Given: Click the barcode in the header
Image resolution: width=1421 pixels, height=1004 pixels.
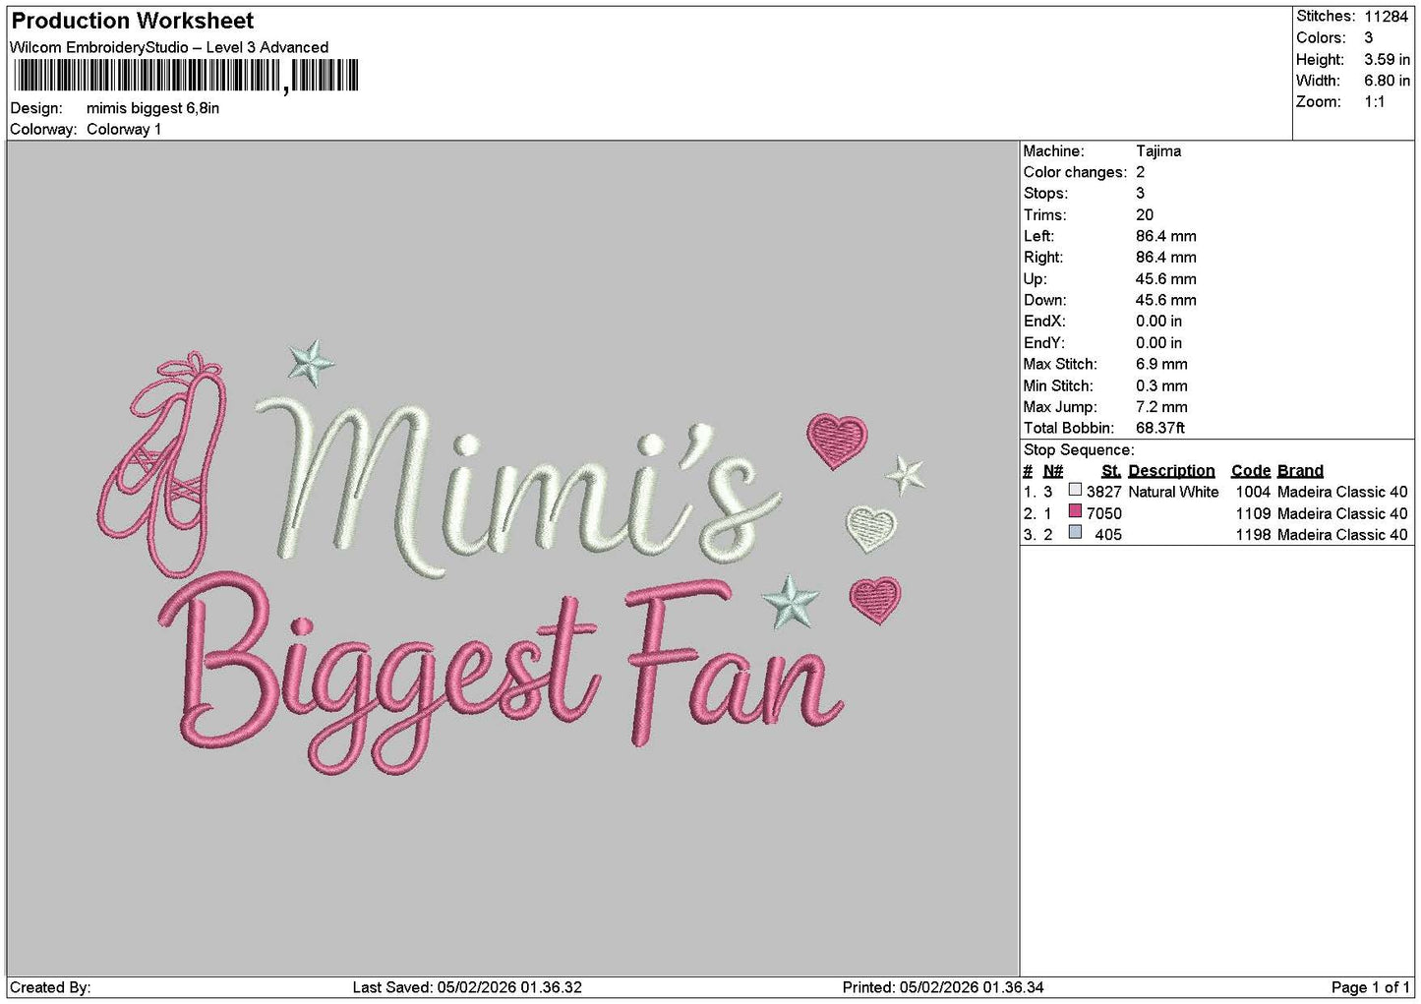Looking at the screenshot, I should pyautogui.click(x=186, y=76).
